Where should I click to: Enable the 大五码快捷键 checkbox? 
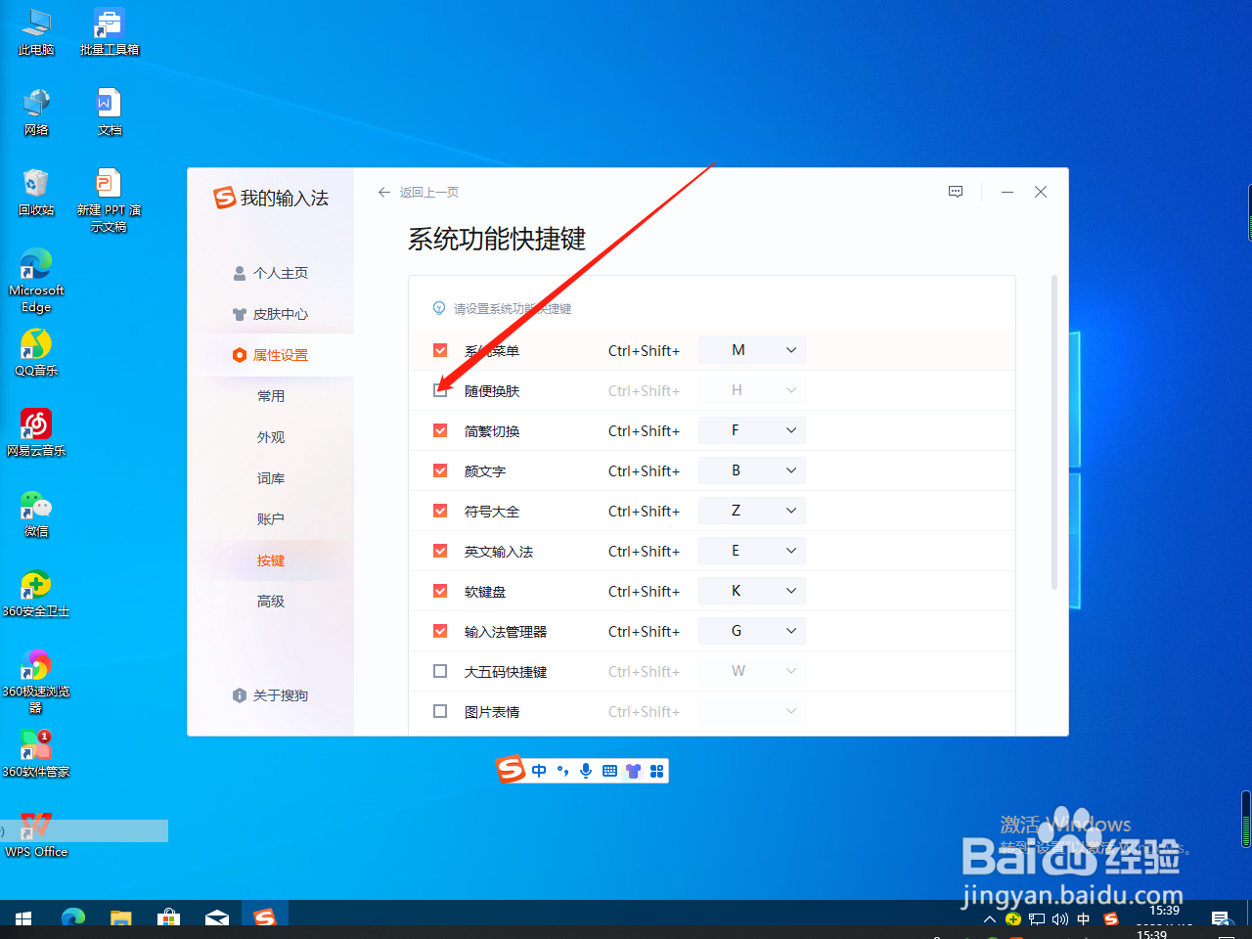pos(439,670)
